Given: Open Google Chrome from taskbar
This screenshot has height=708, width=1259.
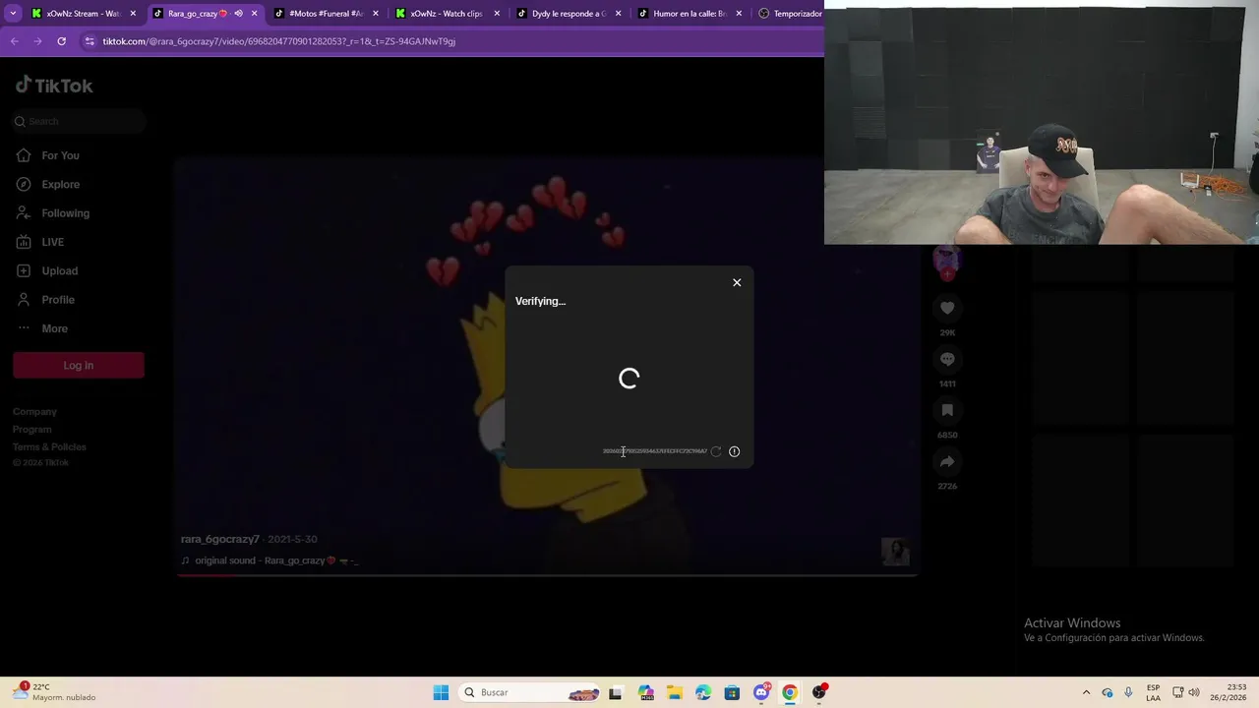Looking at the screenshot, I should point(790,692).
